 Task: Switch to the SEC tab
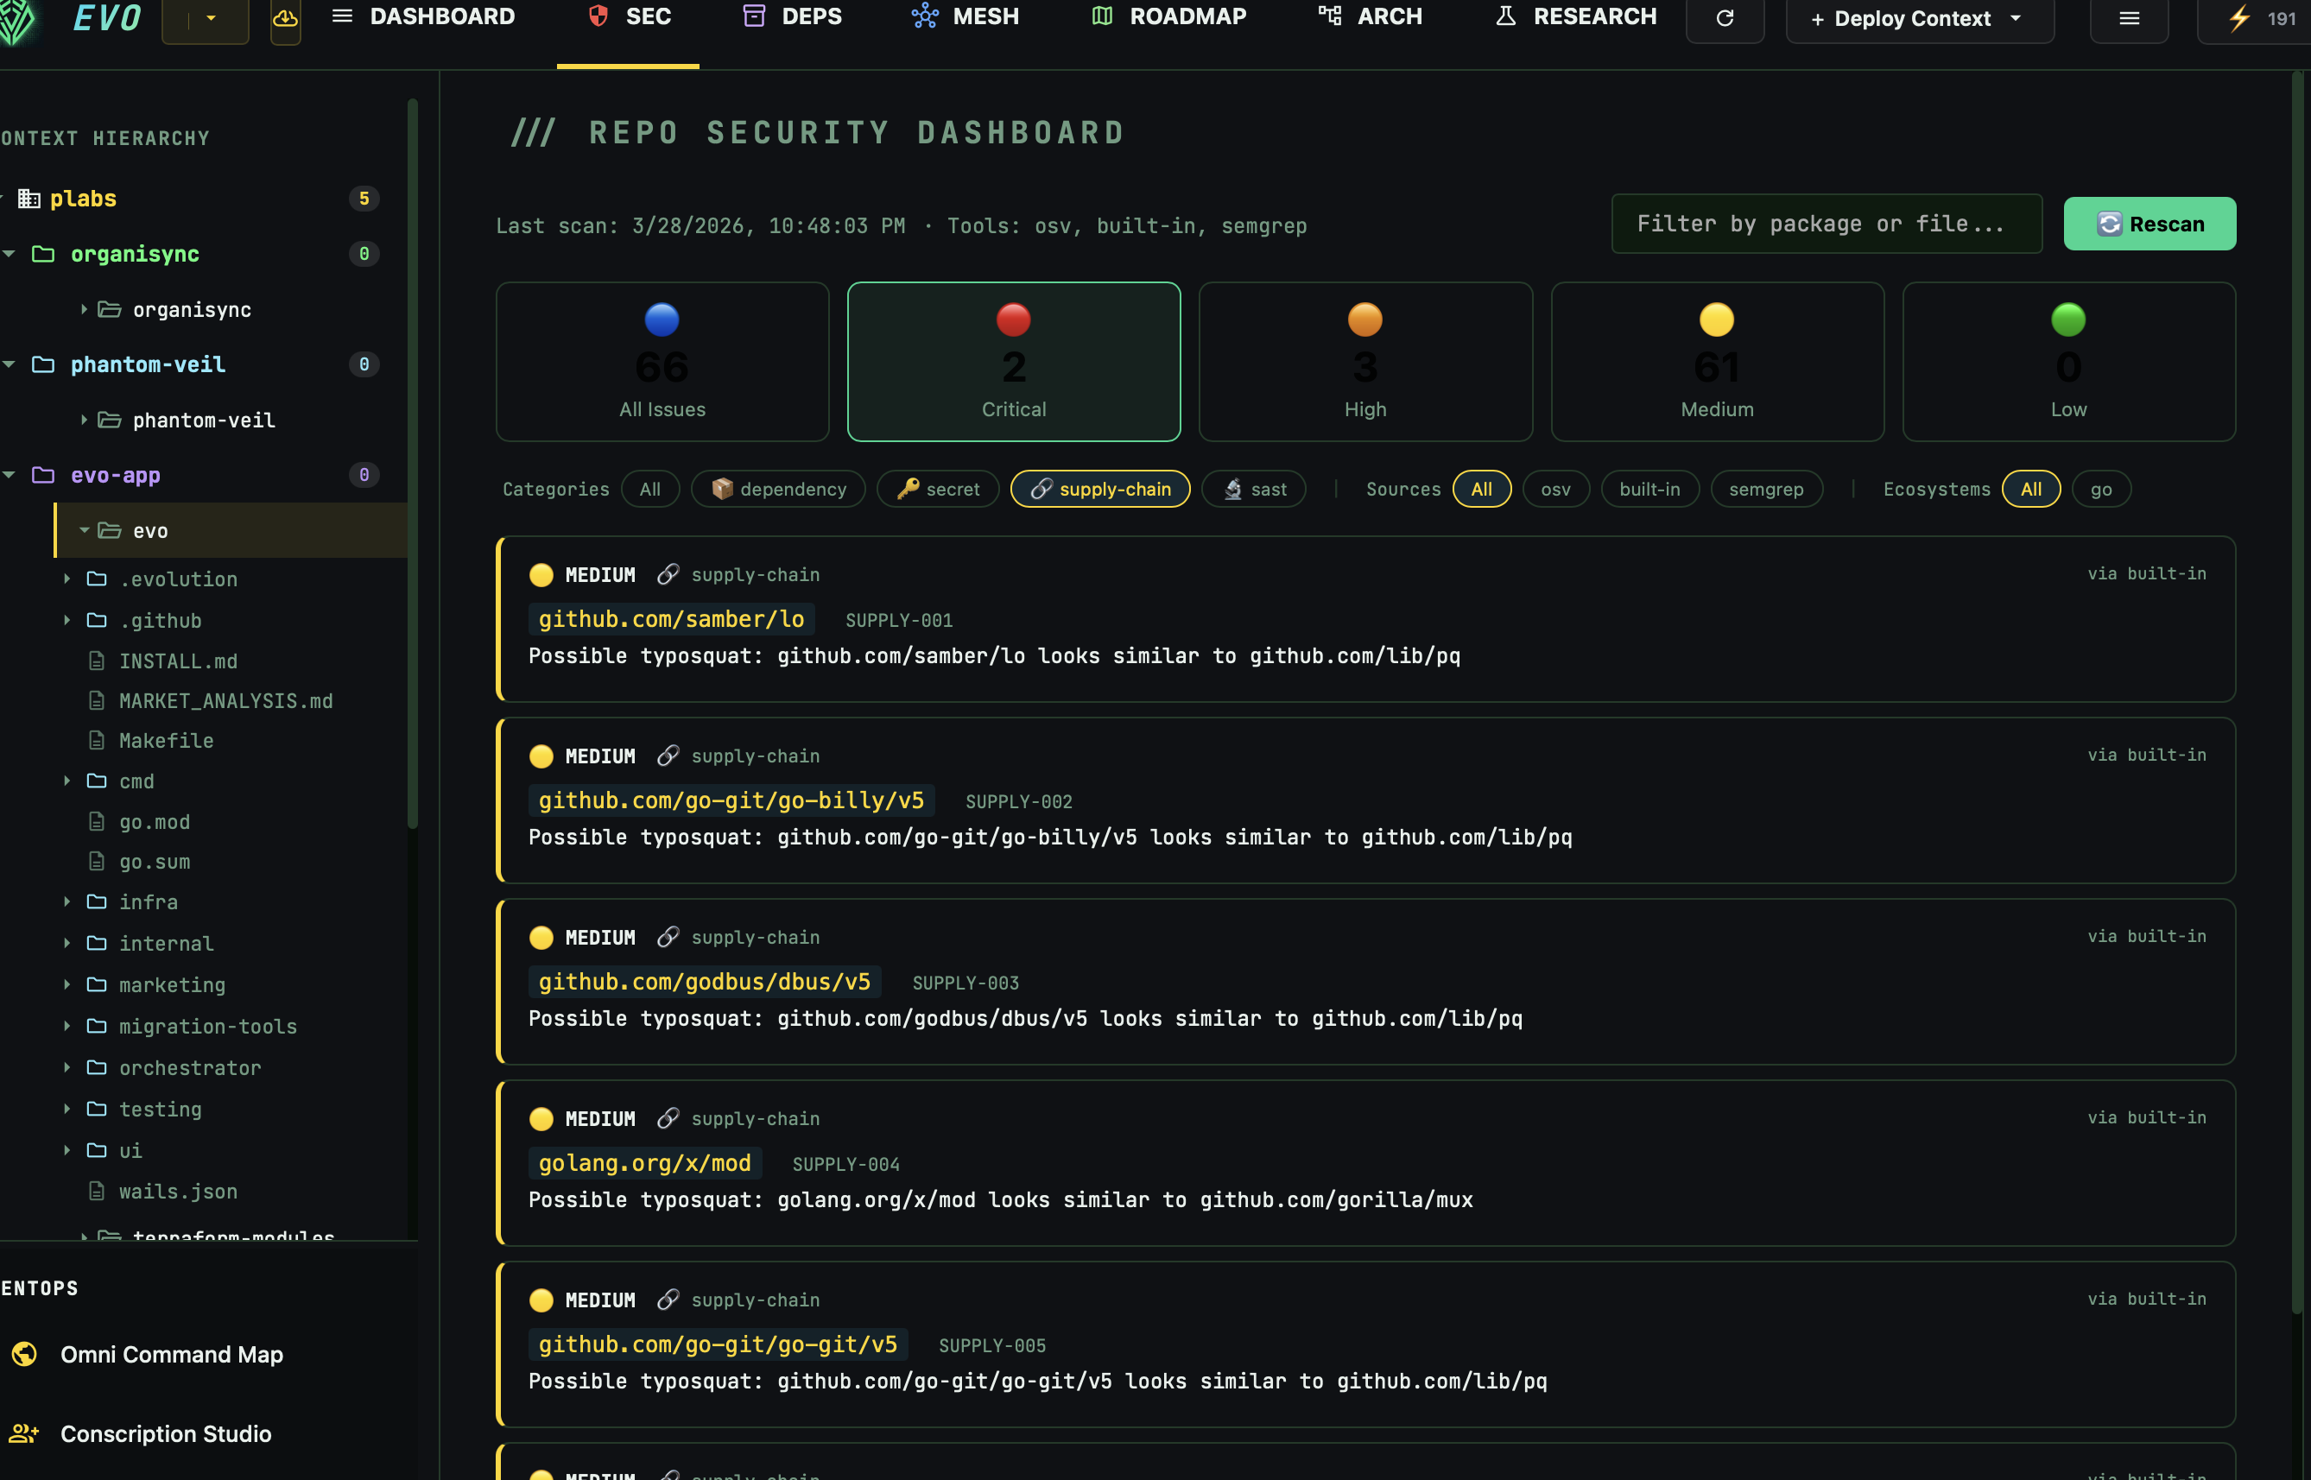tap(630, 17)
